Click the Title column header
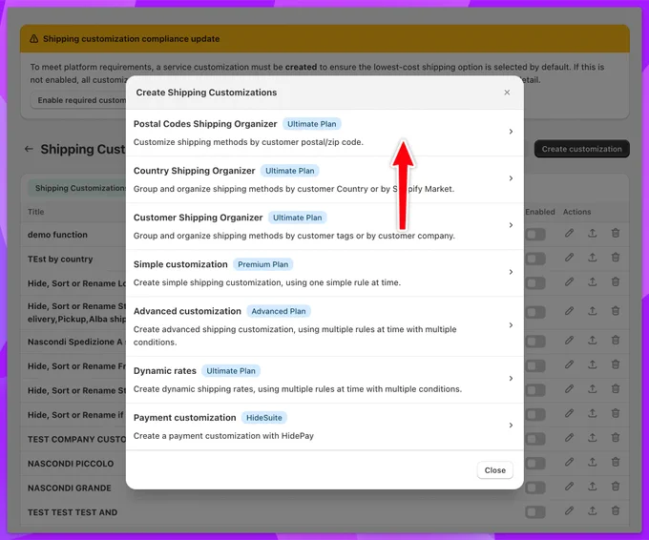Image resolution: width=649 pixels, height=540 pixels. point(36,212)
